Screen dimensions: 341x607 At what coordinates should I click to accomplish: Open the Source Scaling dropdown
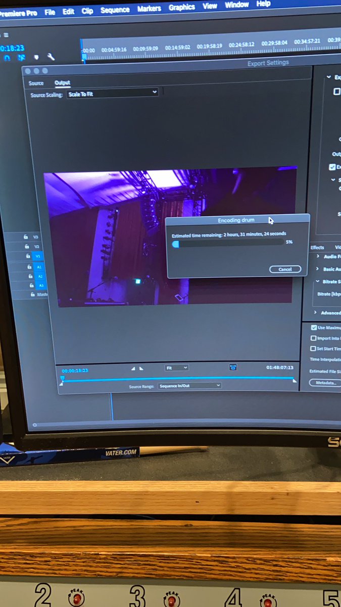point(113,94)
